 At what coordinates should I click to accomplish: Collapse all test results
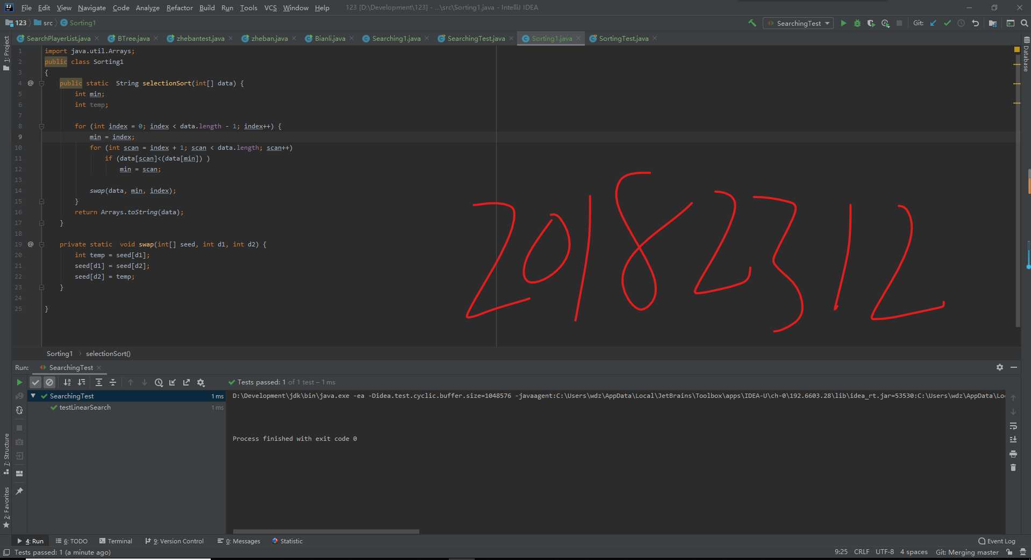tap(113, 382)
